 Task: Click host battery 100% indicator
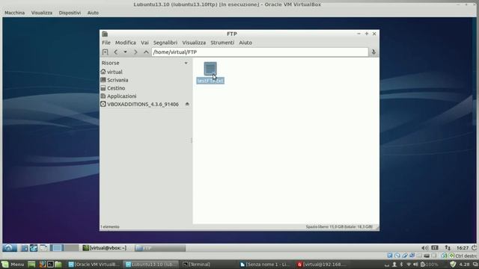click(x=429, y=265)
